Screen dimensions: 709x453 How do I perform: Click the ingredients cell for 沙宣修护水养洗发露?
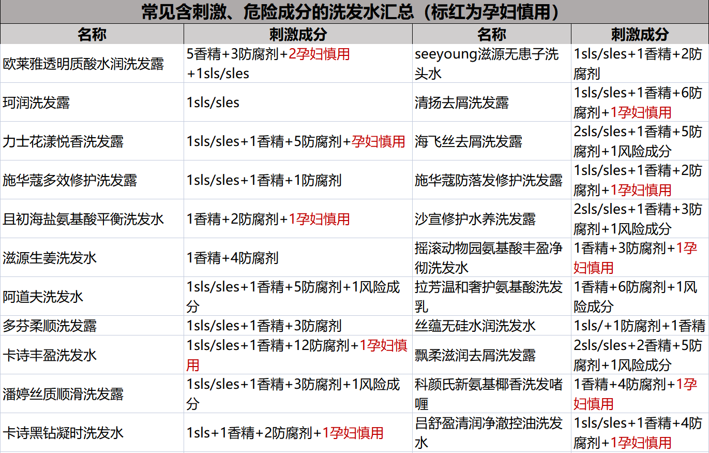point(640,218)
